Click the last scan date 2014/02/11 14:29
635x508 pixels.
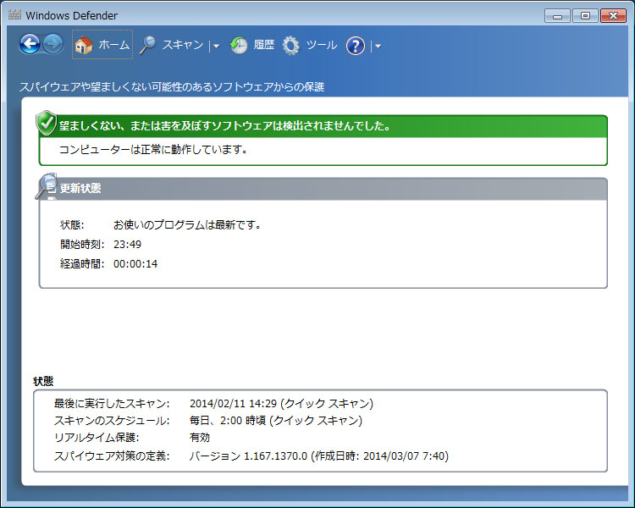click(234, 404)
